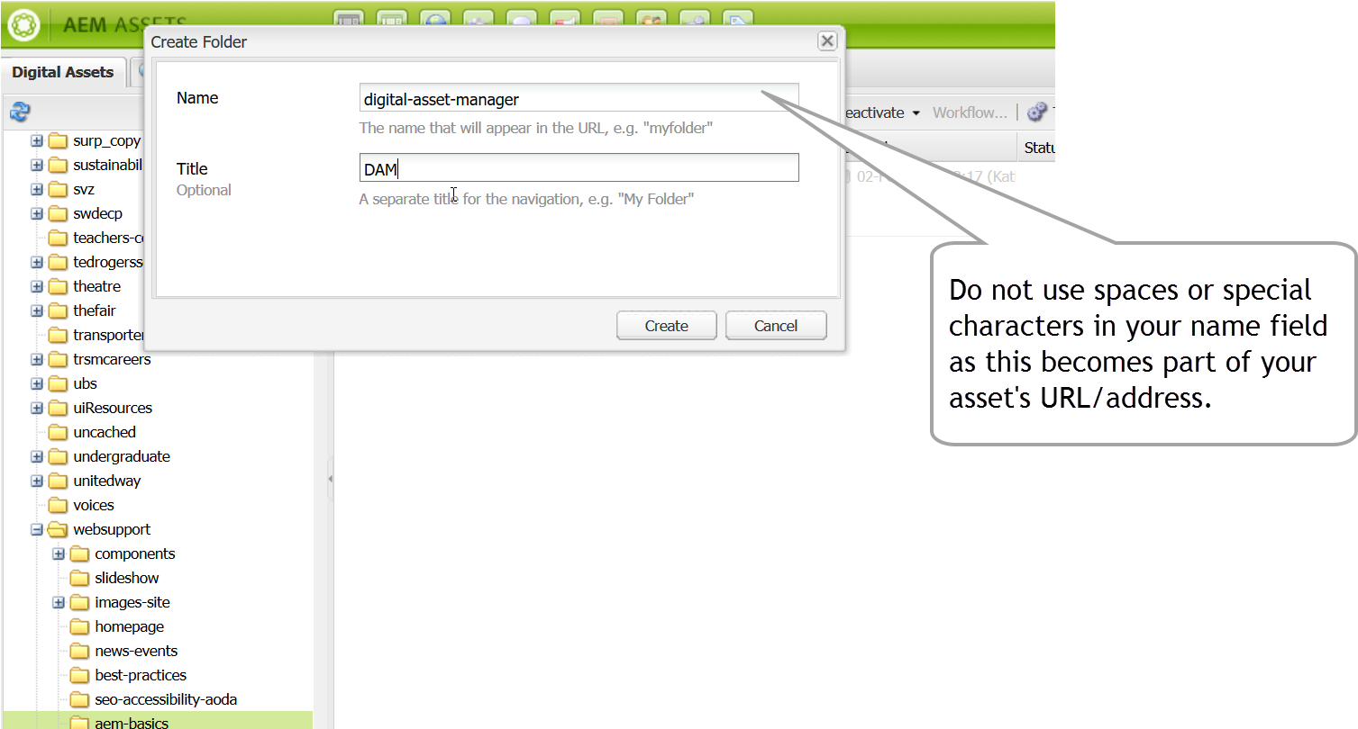Screen dimensions: 1358x729
Task: Click the Name input field
Action: coord(579,99)
